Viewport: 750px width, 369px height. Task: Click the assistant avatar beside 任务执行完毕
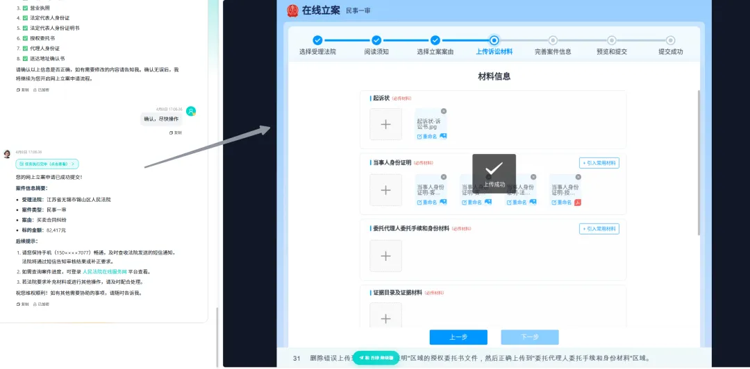point(7,153)
